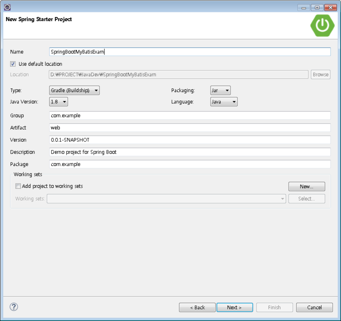Close the New Spring Starter Project dialog
Viewport: 341px width, 321px height.
coord(330,8)
